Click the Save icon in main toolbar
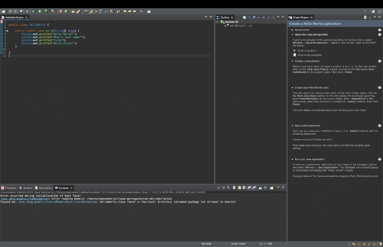Image resolution: width=383 pixels, height=247 pixels. (x=11, y=12)
